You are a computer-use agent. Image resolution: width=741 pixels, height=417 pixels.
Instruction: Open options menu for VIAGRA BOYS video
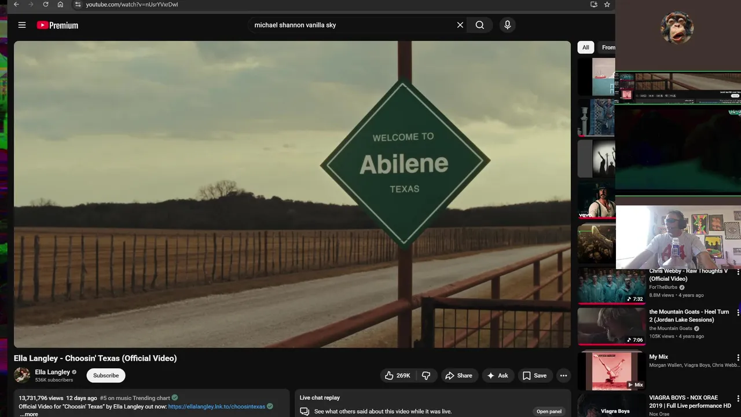[738, 398]
